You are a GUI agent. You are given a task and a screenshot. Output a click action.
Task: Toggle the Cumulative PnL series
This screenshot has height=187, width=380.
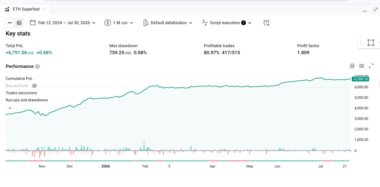pyautogui.click(x=19, y=79)
